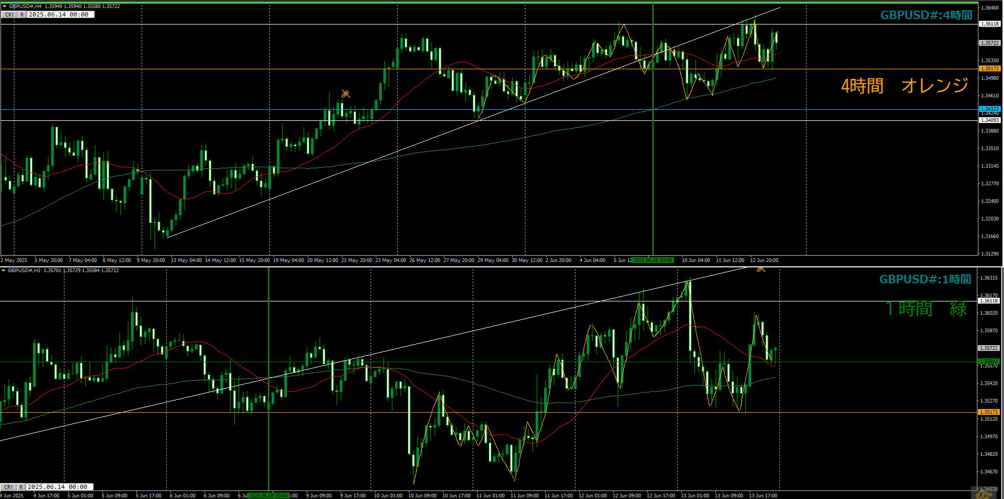Open the GBPUSD#,H4 chart menu triangle

pyautogui.click(x=4, y=6)
